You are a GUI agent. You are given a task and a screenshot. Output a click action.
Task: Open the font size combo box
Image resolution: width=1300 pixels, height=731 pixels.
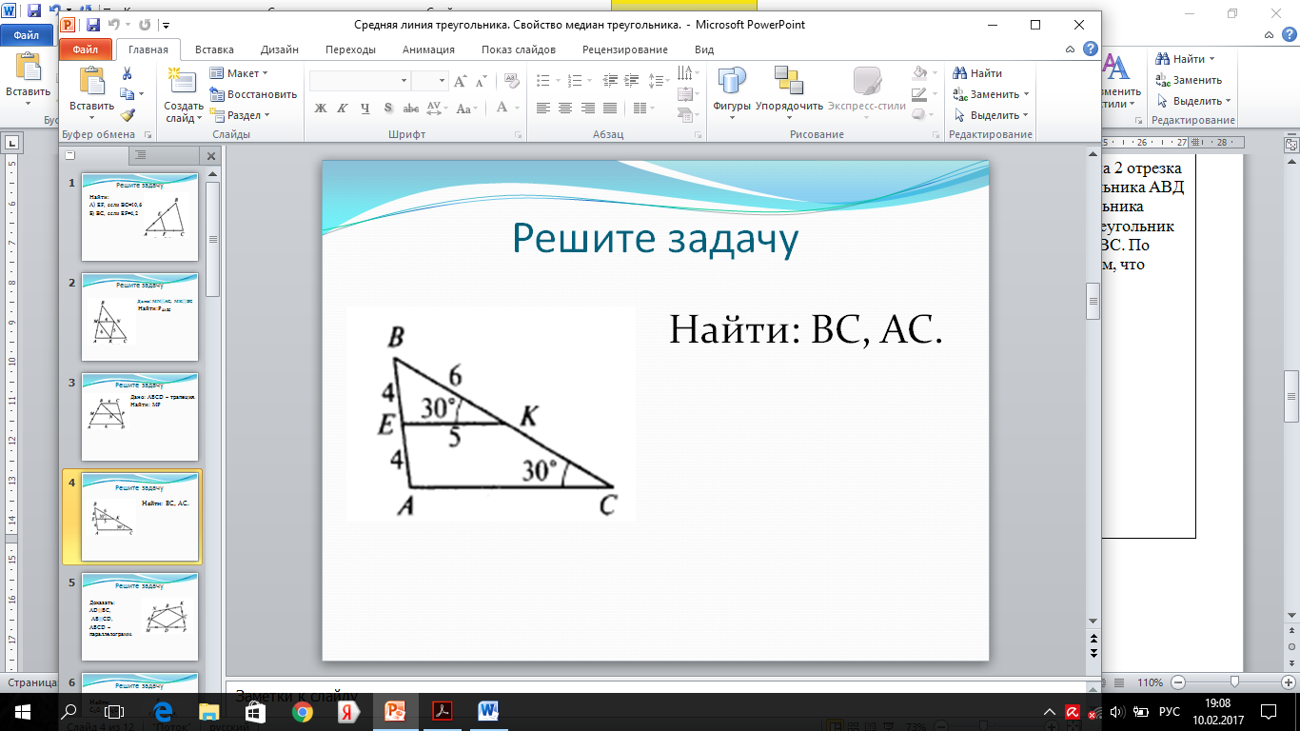[429, 81]
